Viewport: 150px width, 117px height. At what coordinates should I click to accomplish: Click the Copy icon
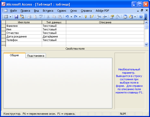pyautogui.click(x=54, y=17)
